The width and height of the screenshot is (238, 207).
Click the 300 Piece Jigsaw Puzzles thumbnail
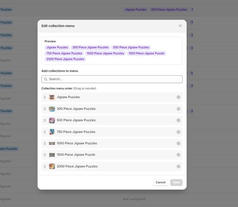(x=52, y=109)
